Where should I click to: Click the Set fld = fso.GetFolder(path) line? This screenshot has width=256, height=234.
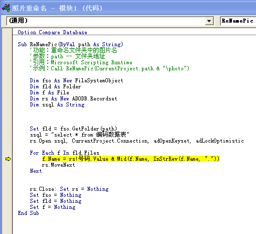click(73, 129)
